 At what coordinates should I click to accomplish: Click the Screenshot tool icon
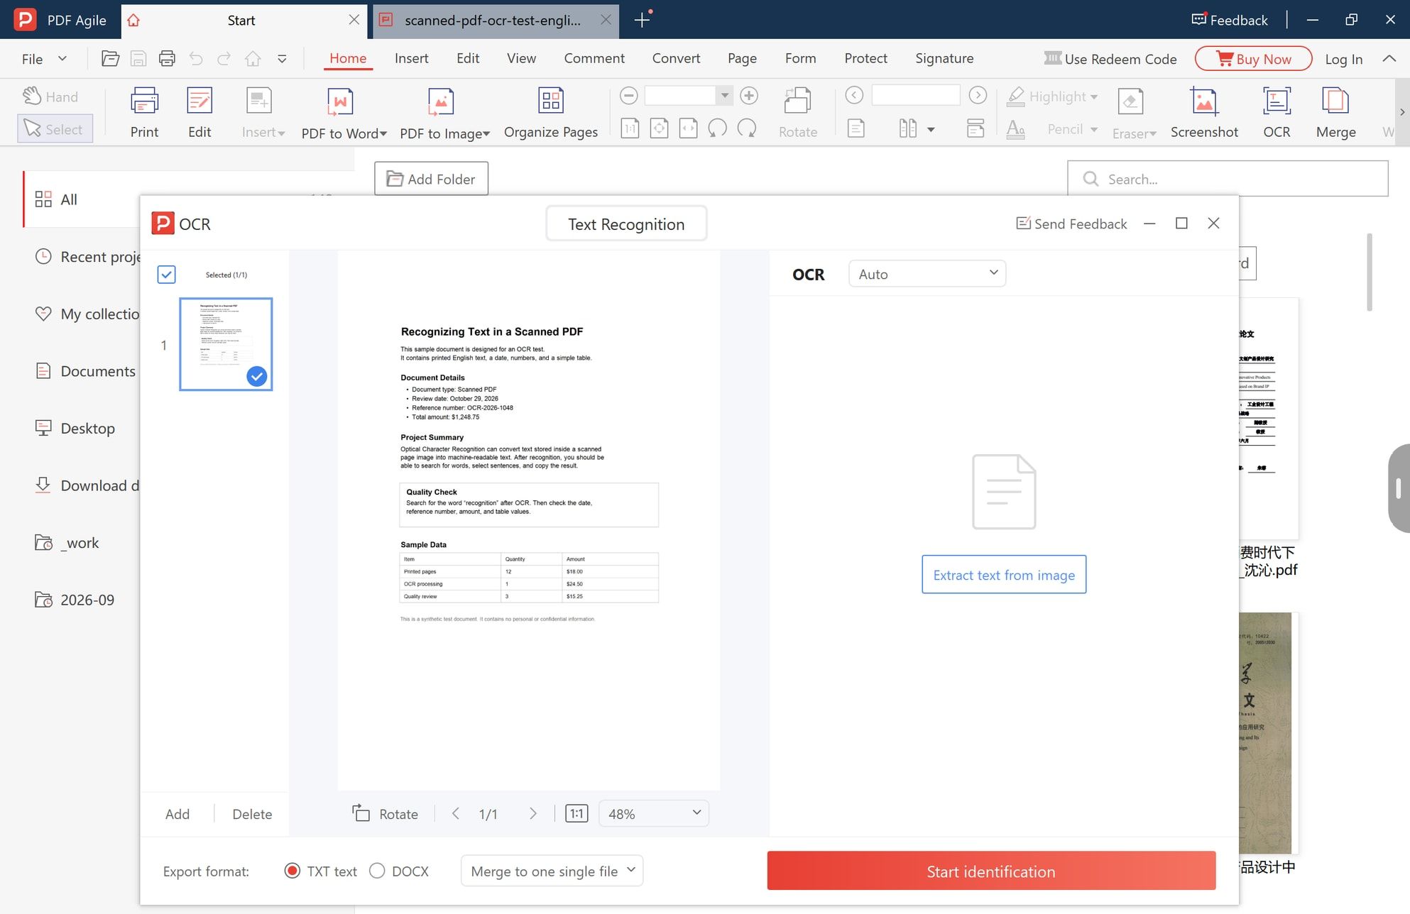click(1204, 112)
